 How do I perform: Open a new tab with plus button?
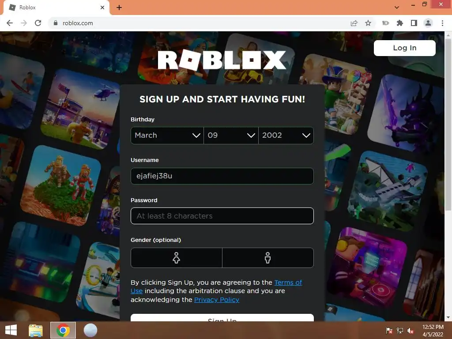[x=119, y=8]
